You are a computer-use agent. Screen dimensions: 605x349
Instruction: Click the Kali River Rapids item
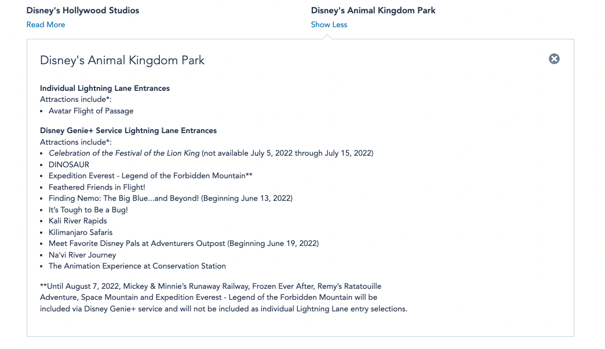click(78, 221)
